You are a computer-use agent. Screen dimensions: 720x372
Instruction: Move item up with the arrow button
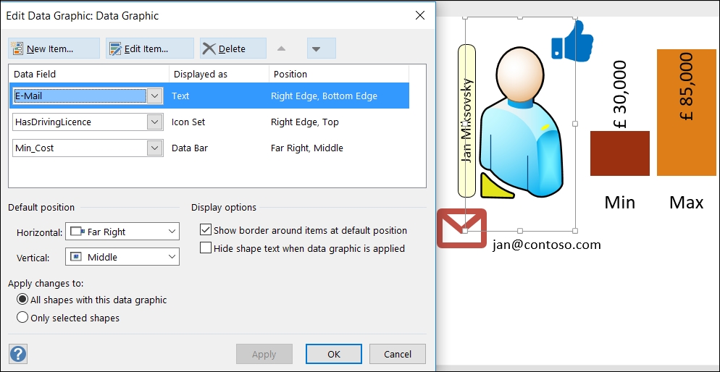tap(282, 48)
